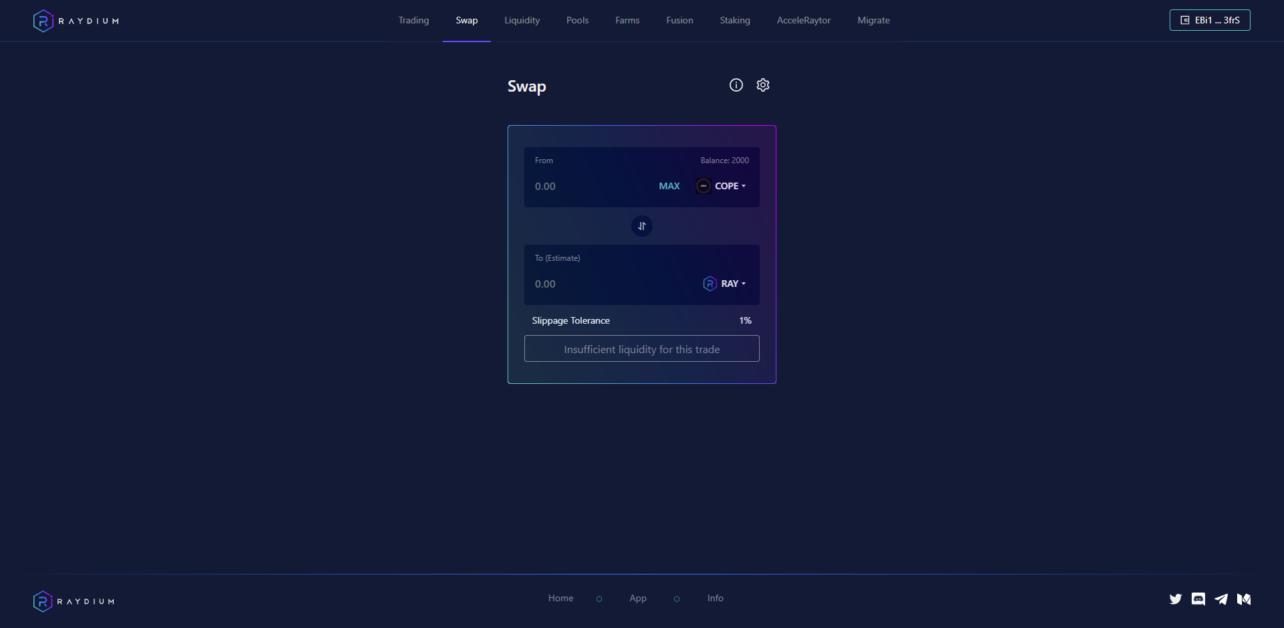1284x628 pixels.
Task: Switch to the Migrate tab
Action: tap(873, 21)
